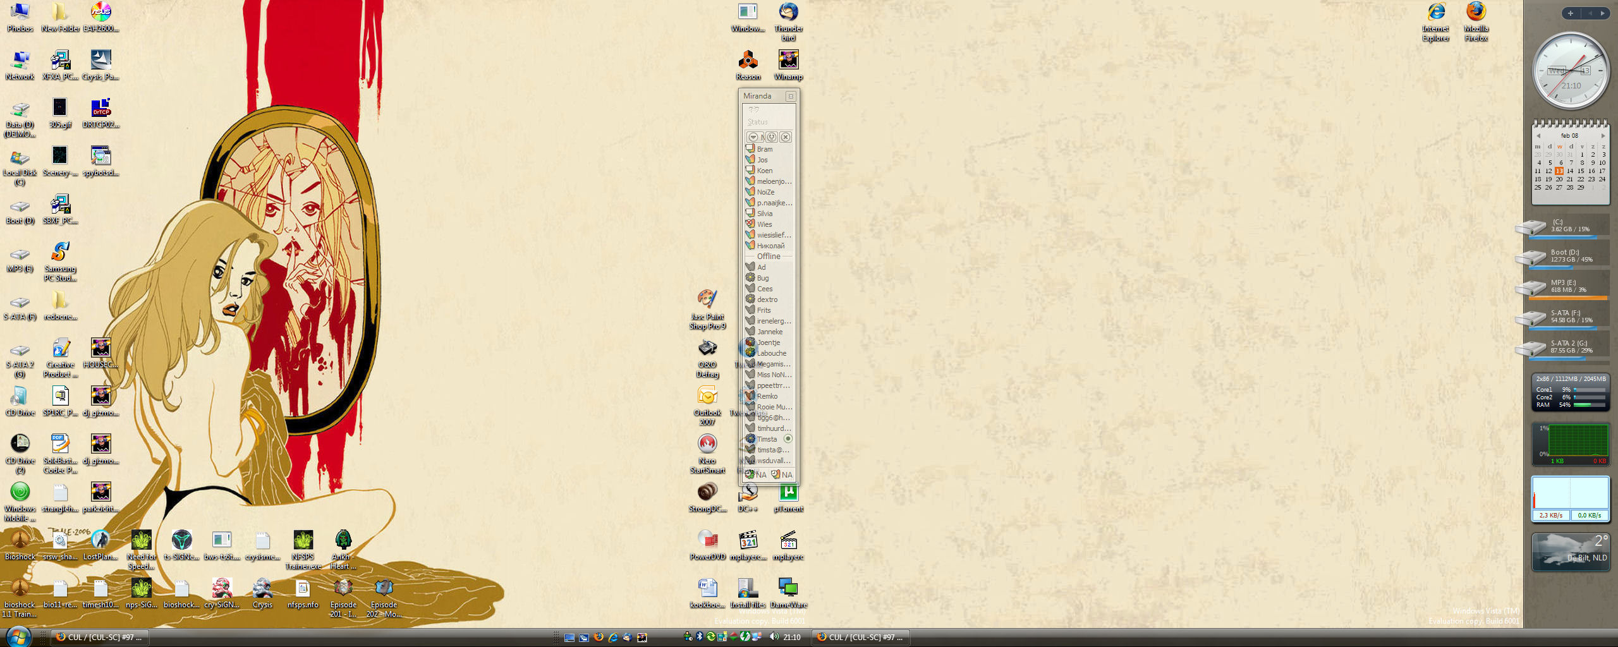Open the MP3 (E) drive icon
1618x647 pixels.
(x=20, y=260)
